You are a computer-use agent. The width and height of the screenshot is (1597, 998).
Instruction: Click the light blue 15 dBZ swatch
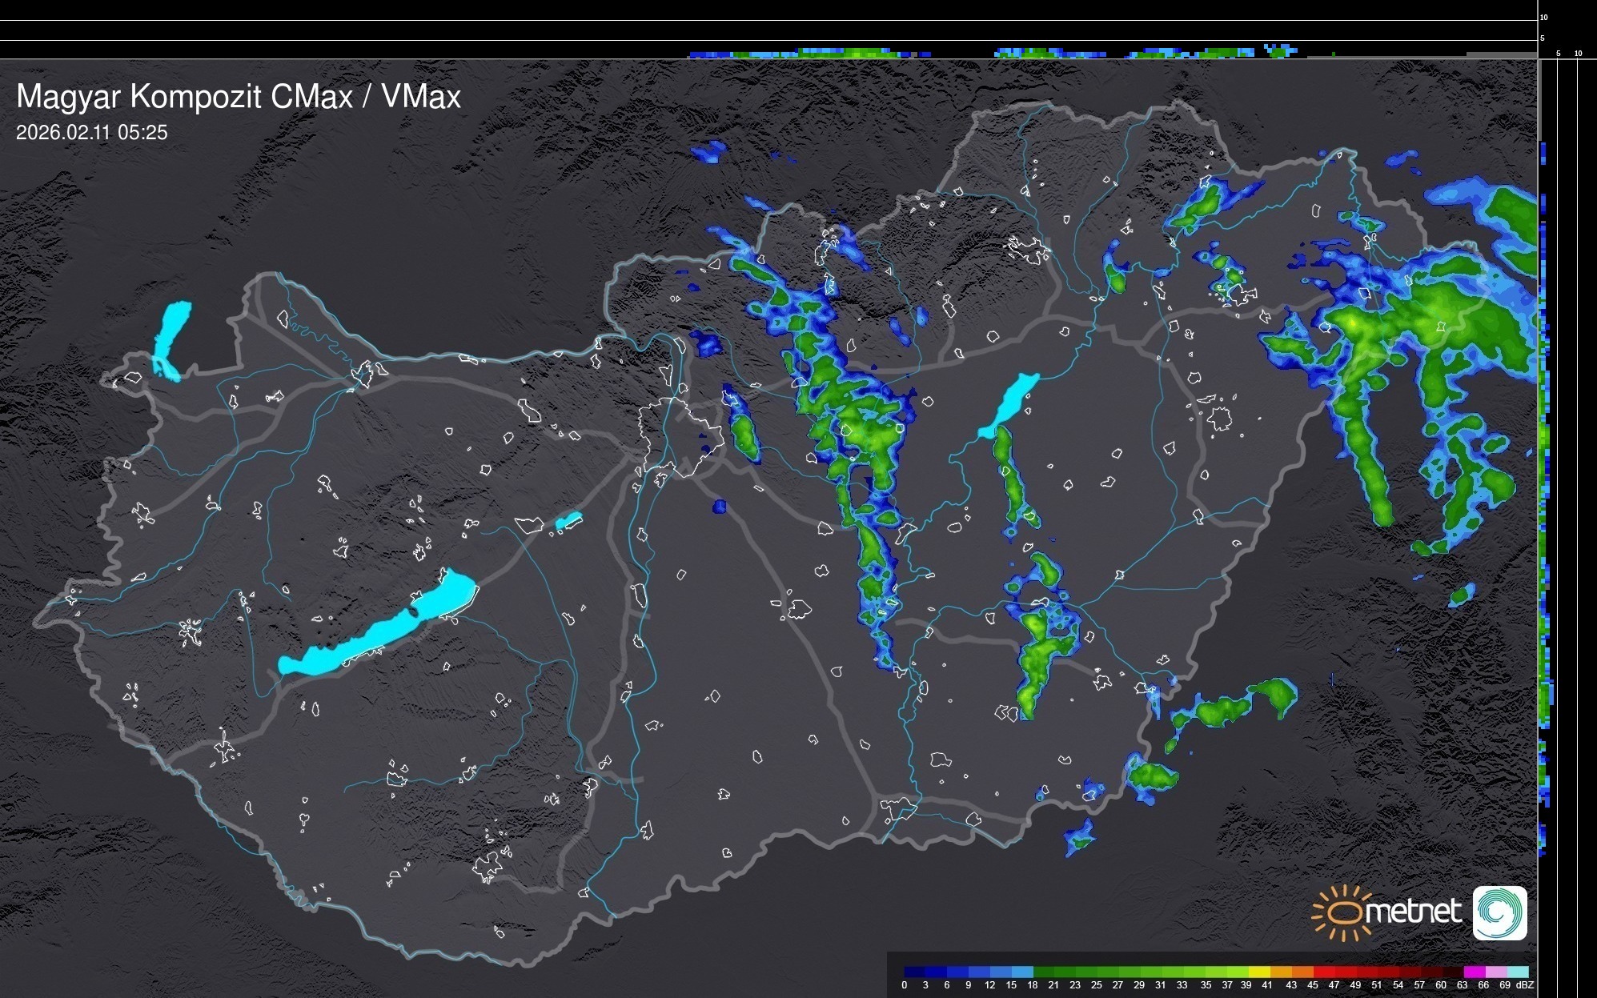click(x=1022, y=972)
